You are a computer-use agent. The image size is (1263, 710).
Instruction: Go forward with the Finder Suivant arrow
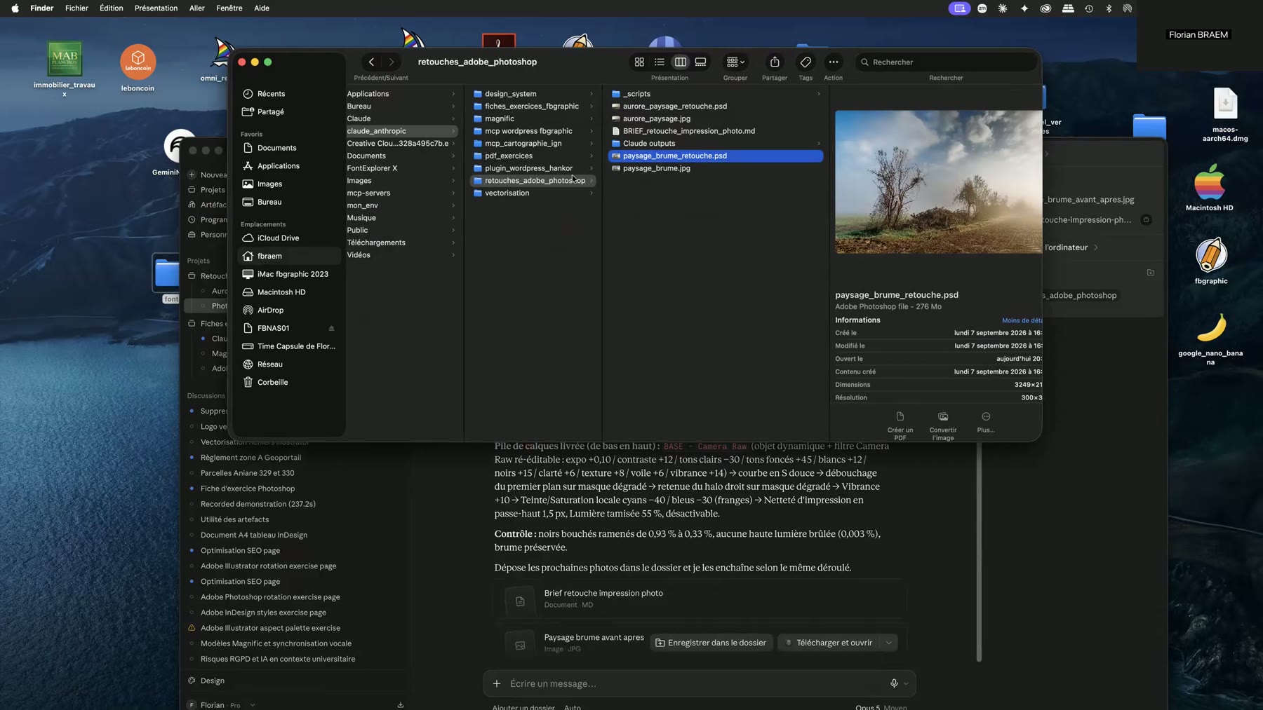click(x=392, y=62)
